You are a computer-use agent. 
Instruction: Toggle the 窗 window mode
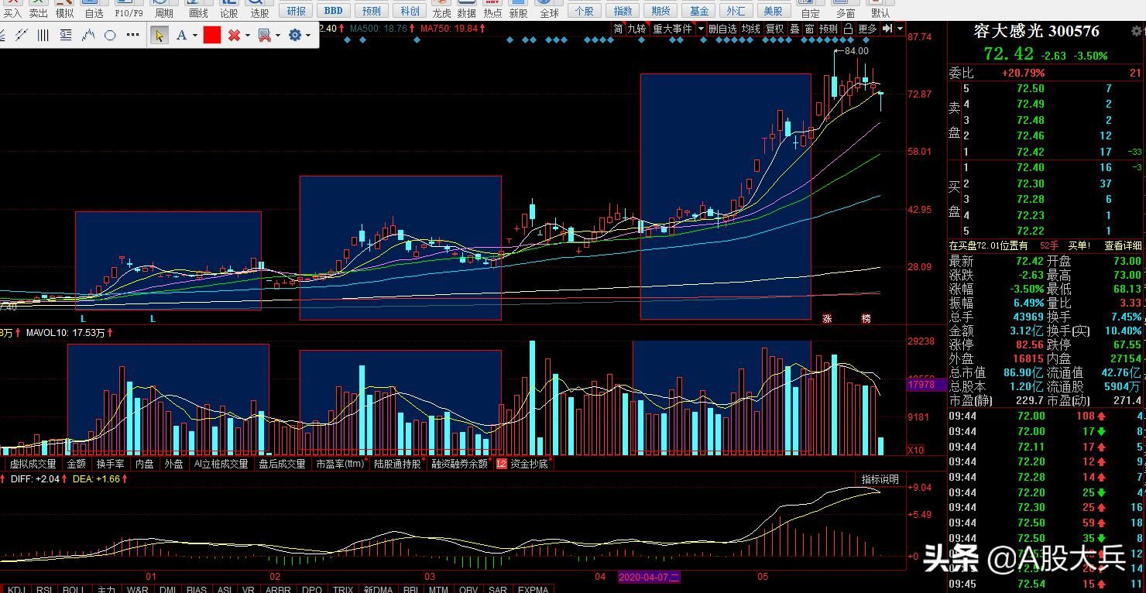(x=809, y=29)
